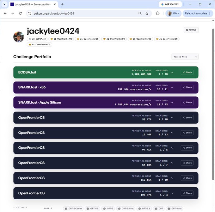This screenshot has height=212, width=215.
Task: Click the jackylee0424 profile avatar picture
Action: click(19, 37)
